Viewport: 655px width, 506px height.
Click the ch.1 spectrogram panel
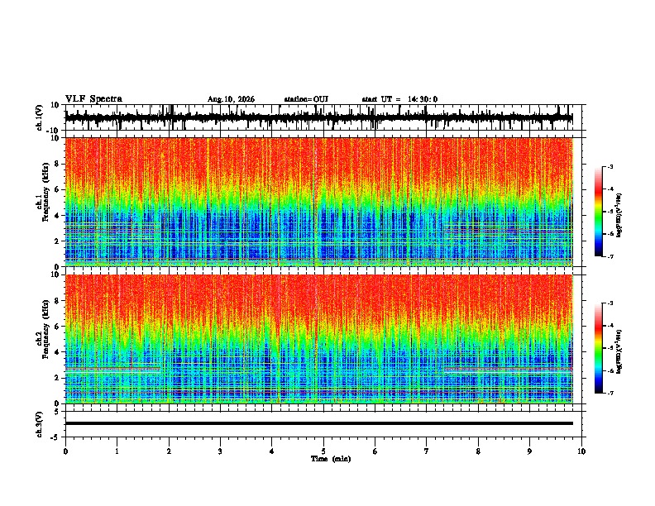(x=318, y=202)
